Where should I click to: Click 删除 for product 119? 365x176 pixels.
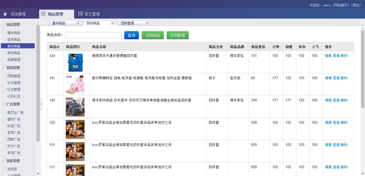344,145
